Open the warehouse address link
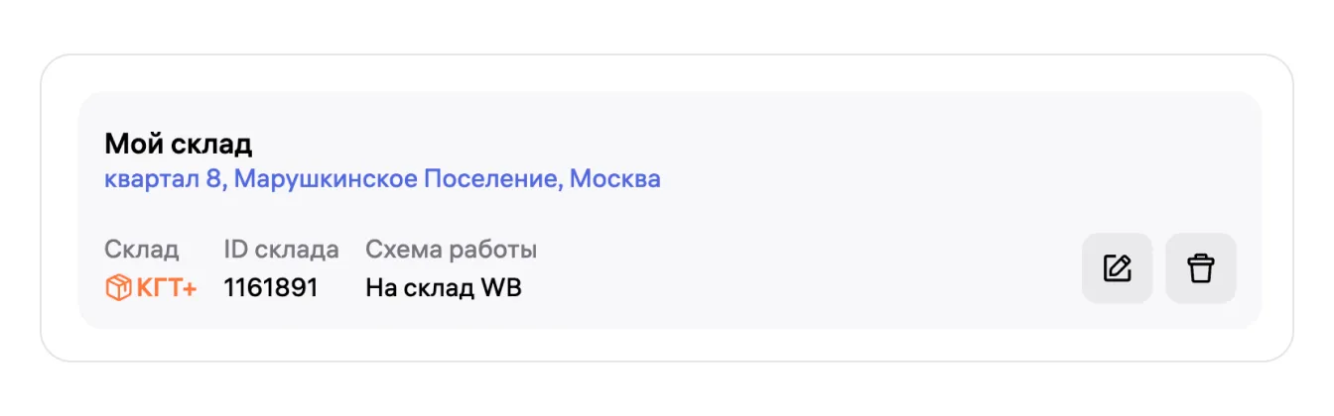This screenshot has width=1334, height=416. 382,179
